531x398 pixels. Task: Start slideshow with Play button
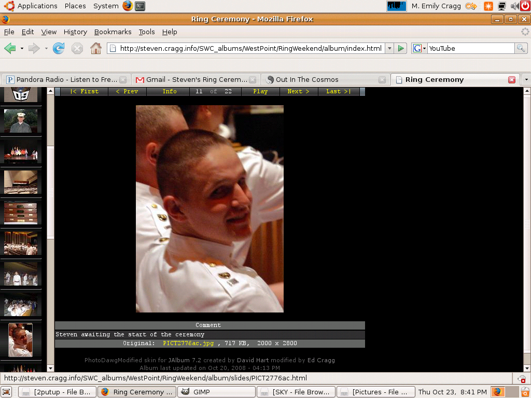(x=260, y=91)
